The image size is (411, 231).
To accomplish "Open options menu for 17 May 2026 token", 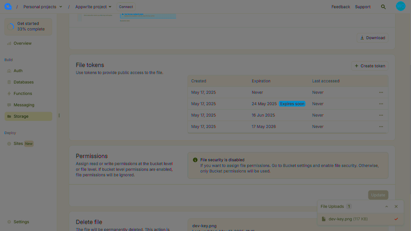I will coord(381,127).
